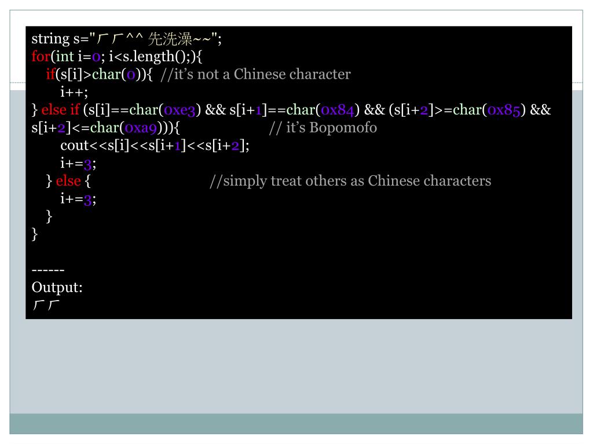Viewport: 593px width, 444px height.
Task: Click the comment '//simply treat others as Chinese characters'
Action: [x=350, y=181]
